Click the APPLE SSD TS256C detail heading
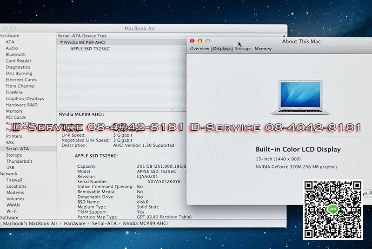This screenshot has width=372, height=249. (x=96, y=156)
